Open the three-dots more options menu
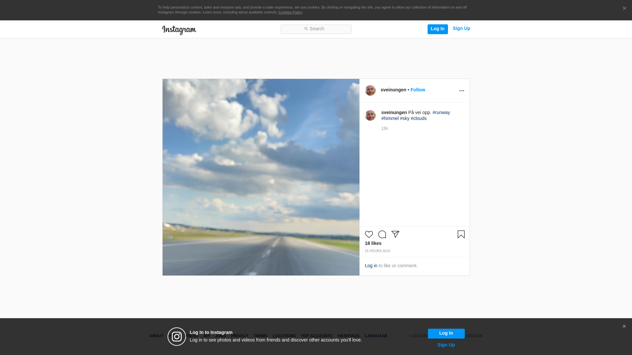Viewport: 632px width, 355px height. point(461,91)
